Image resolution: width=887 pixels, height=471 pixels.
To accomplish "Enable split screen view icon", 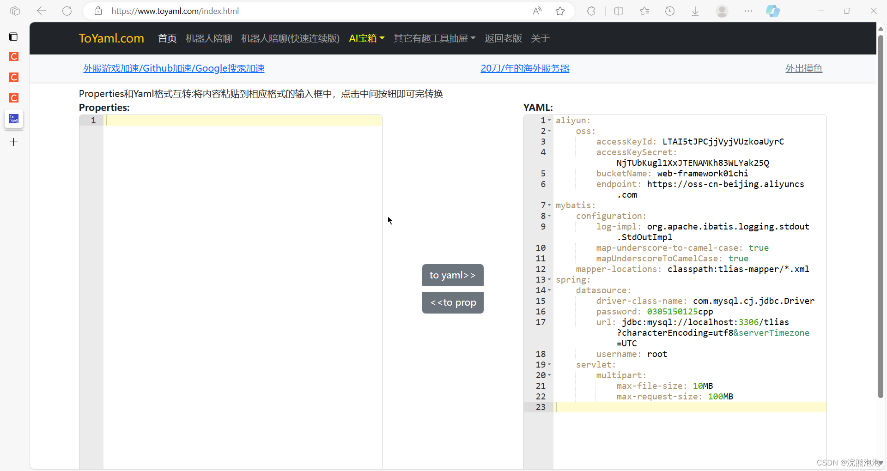I will [619, 11].
